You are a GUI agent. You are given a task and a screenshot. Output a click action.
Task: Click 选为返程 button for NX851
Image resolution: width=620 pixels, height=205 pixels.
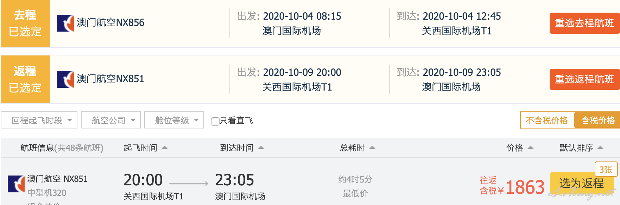[x=582, y=183]
